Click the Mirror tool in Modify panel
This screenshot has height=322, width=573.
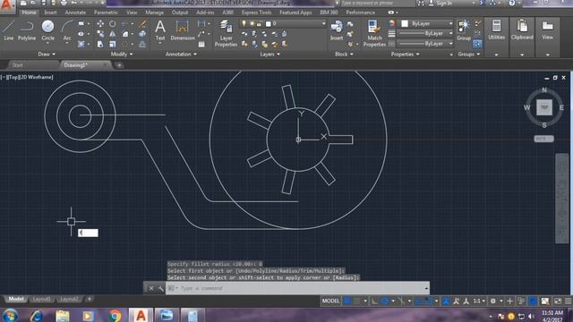pos(113,34)
